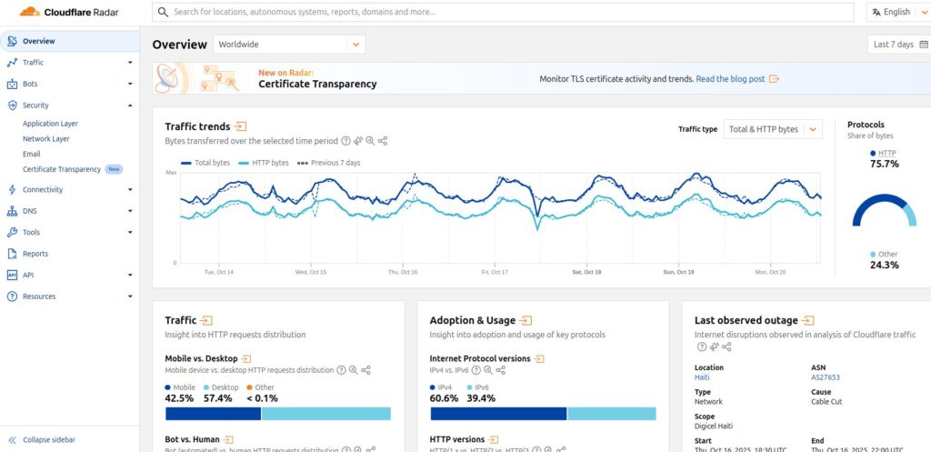Open the Last 7 days date range picker
Image resolution: width=931 pixels, height=452 pixels.
pos(899,44)
